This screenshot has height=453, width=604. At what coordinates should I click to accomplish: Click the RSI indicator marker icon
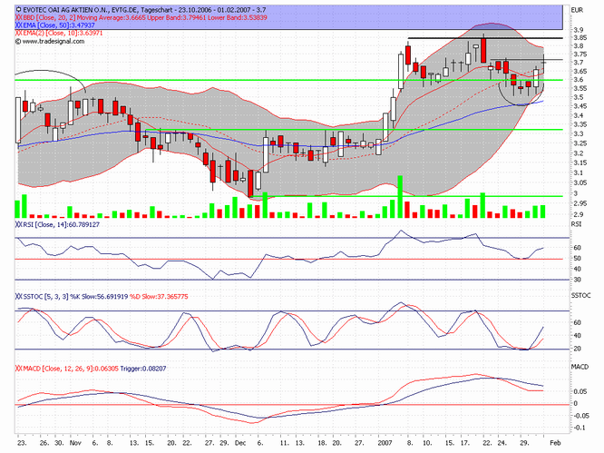[x=18, y=224]
